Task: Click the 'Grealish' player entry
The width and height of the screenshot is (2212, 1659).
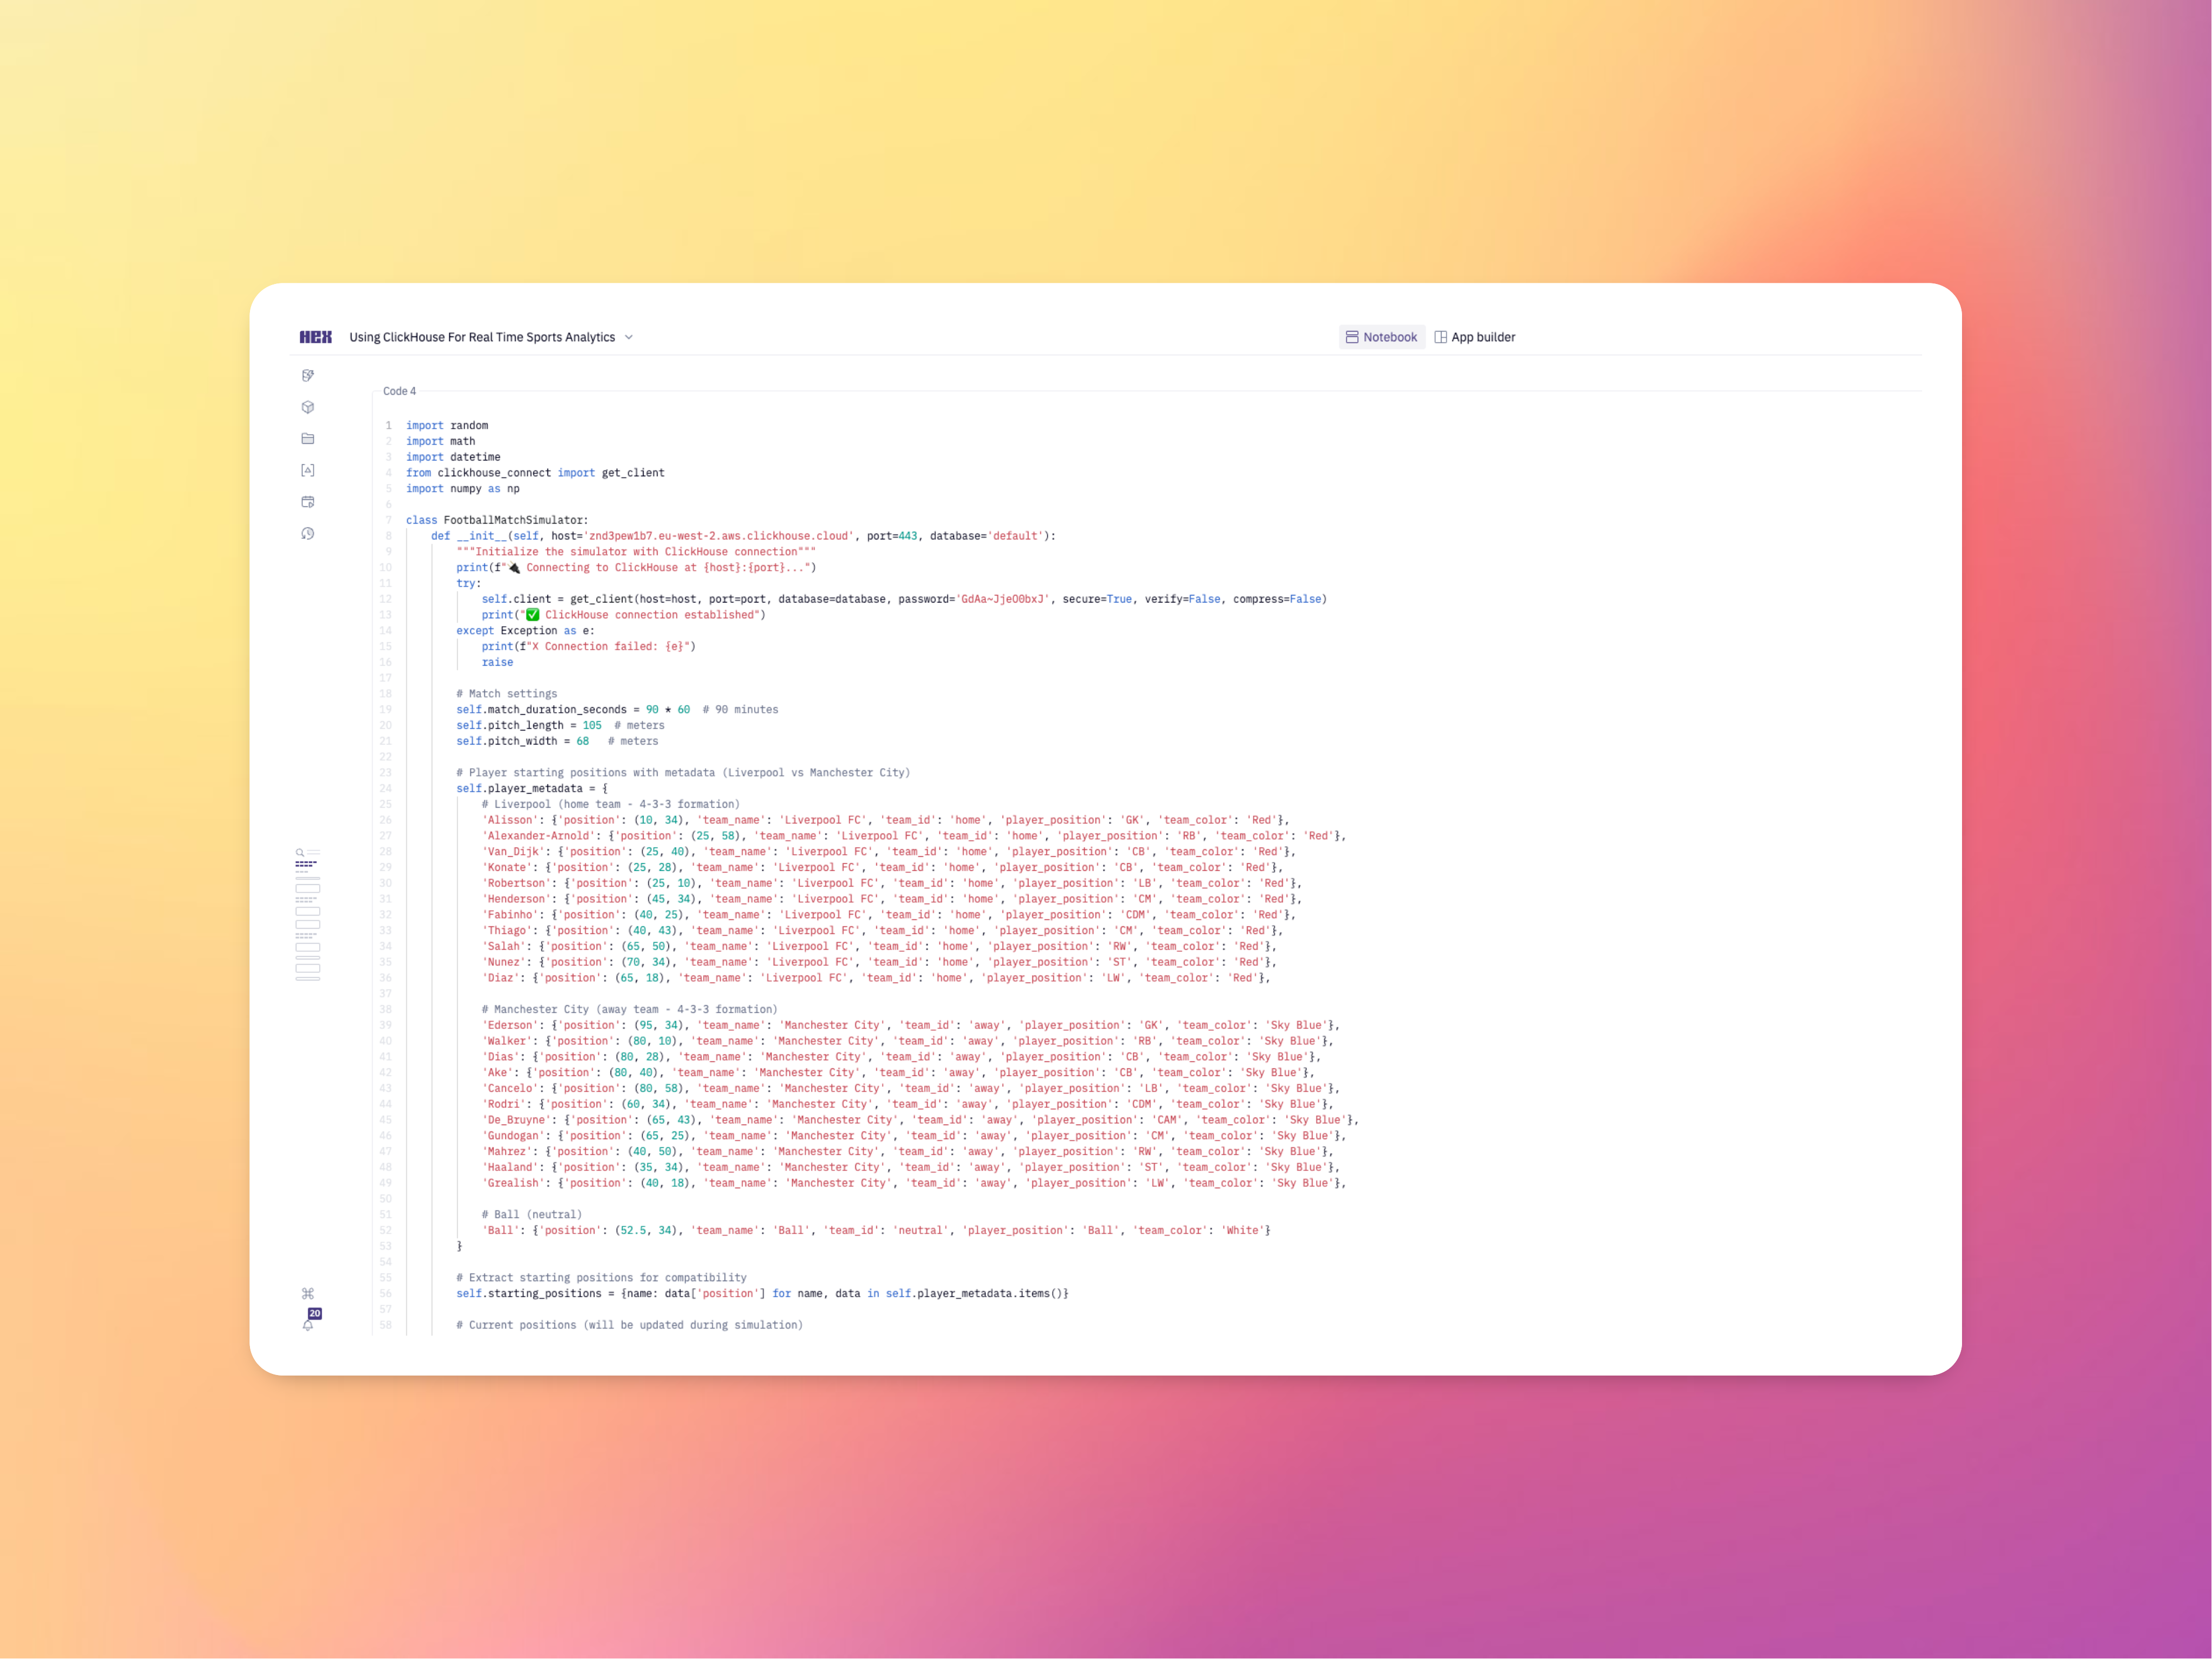Action: (914, 1183)
